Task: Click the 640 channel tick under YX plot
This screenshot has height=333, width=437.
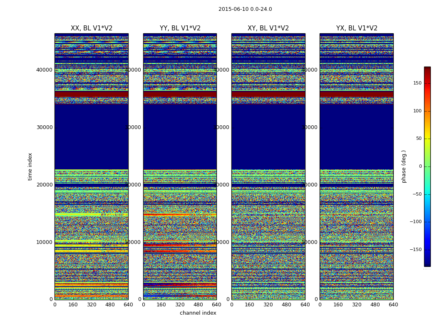Action: pyautogui.click(x=393, y=305)
